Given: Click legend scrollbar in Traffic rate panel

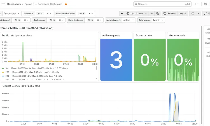Looking at the screenshot, I should (x=96, y=68).
